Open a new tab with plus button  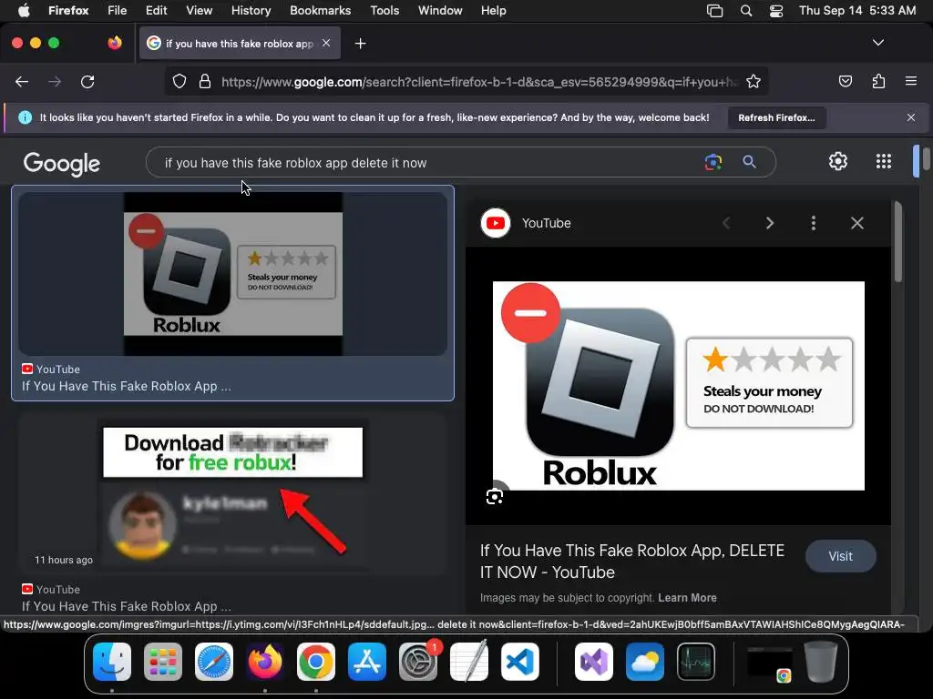(x=360, y=44)
